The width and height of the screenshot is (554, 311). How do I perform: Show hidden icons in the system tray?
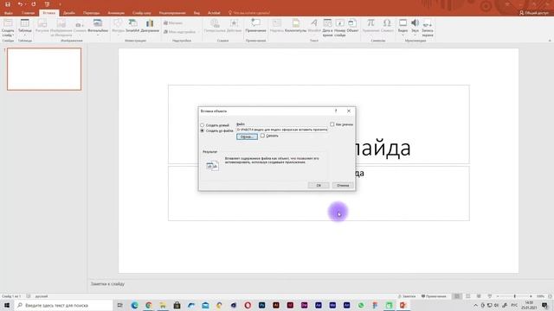(x=475, y=305)
